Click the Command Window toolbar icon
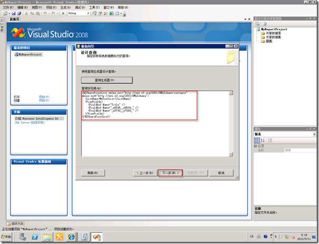The width and height of the screenshot is (319, 244). [x=117, y=13]
